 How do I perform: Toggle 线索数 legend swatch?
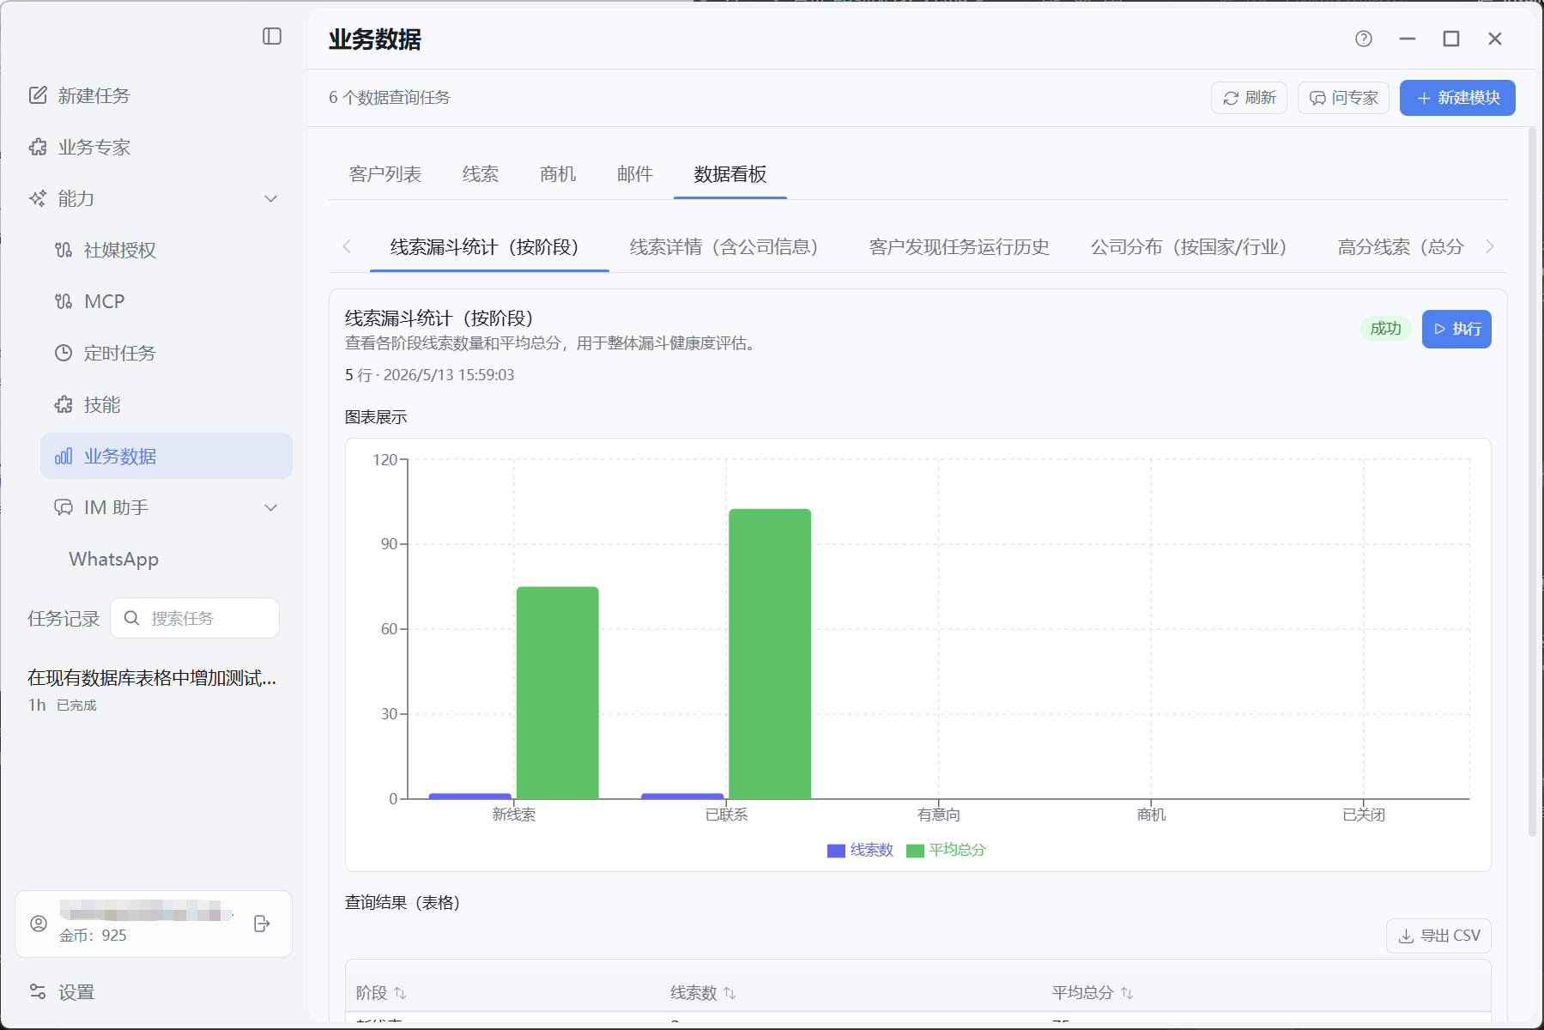click(x=836, y=851)
